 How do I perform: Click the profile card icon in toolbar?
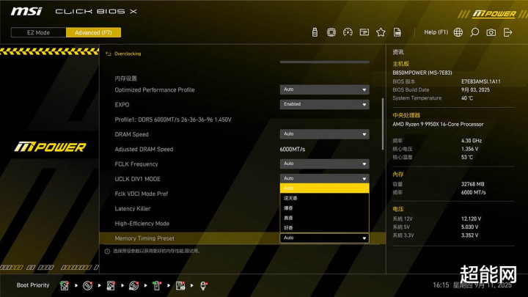(x=364, y=32)
